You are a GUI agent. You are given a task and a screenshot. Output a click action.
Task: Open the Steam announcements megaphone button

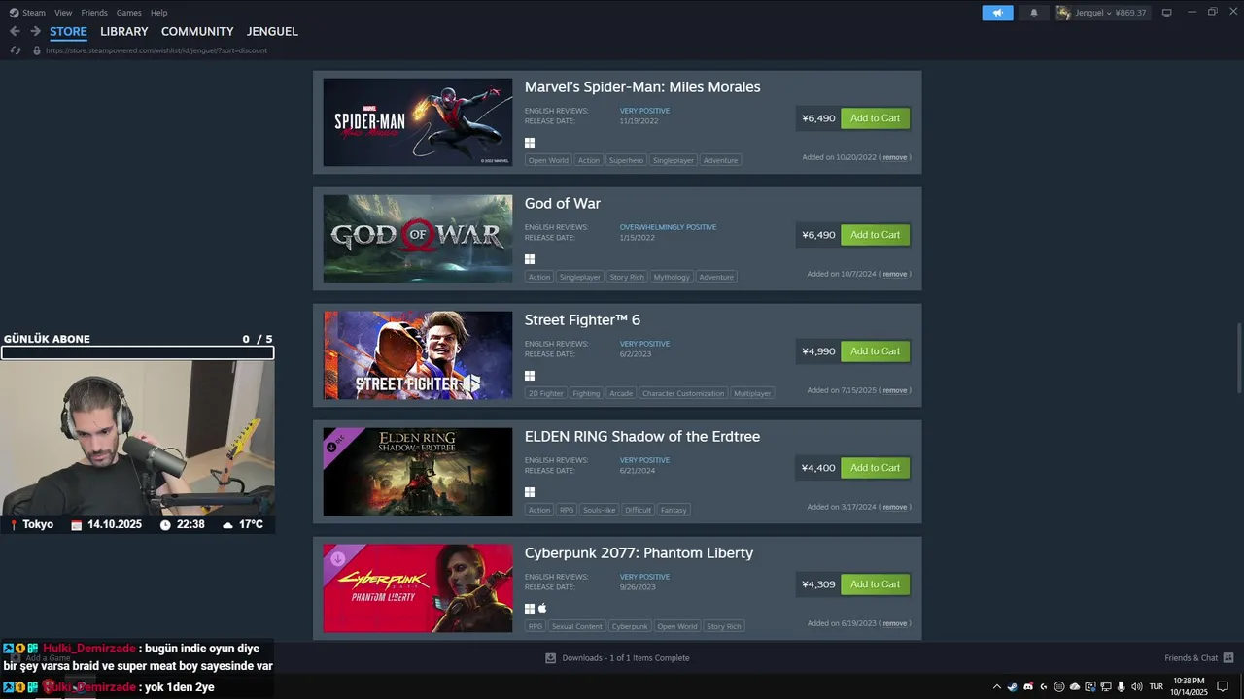997,13
